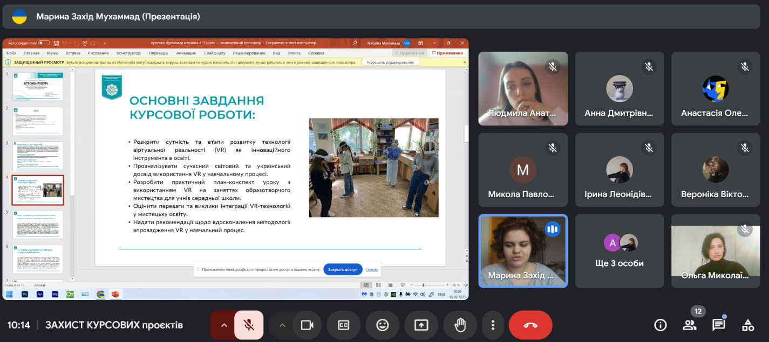Click the leave call button
The height and width of the screenshot is (342, 769).
(x=530, y=325)
